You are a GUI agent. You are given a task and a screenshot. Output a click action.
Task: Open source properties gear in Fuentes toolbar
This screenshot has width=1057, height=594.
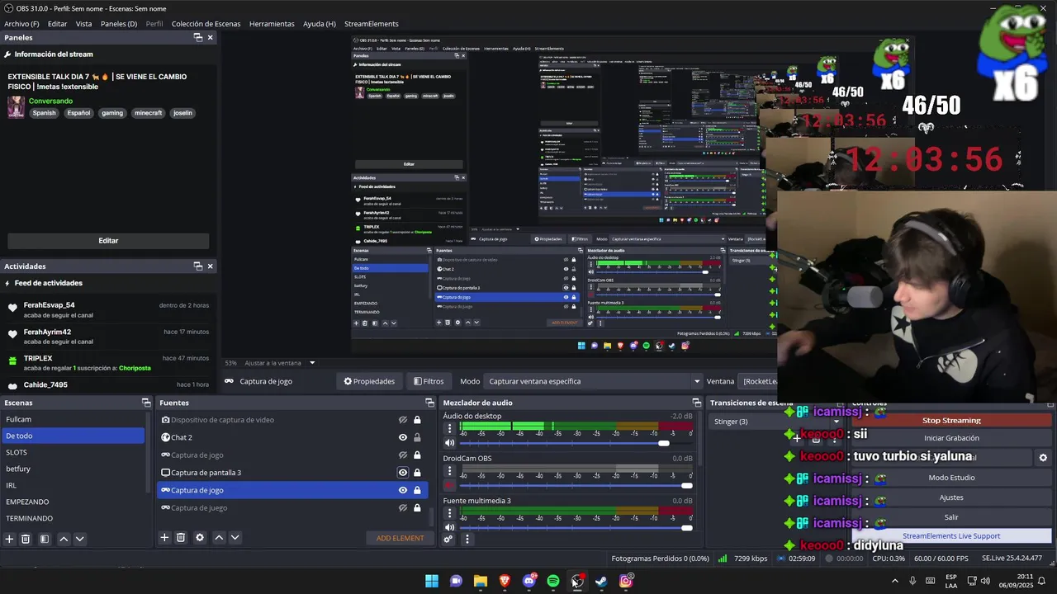[199, 538]
